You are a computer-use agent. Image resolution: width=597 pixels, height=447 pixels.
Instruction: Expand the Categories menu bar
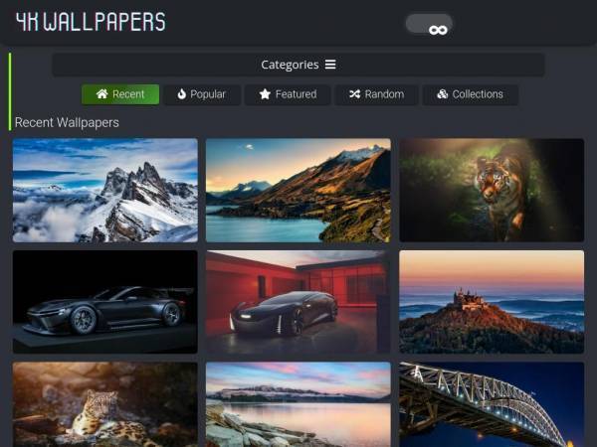(x=298, y=65)
